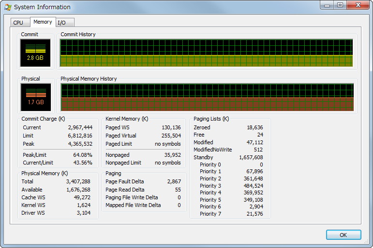Screen dimensions: 373x248
Task: Select Kernel WS value 1,624
Action: click(x=84, y=205)
